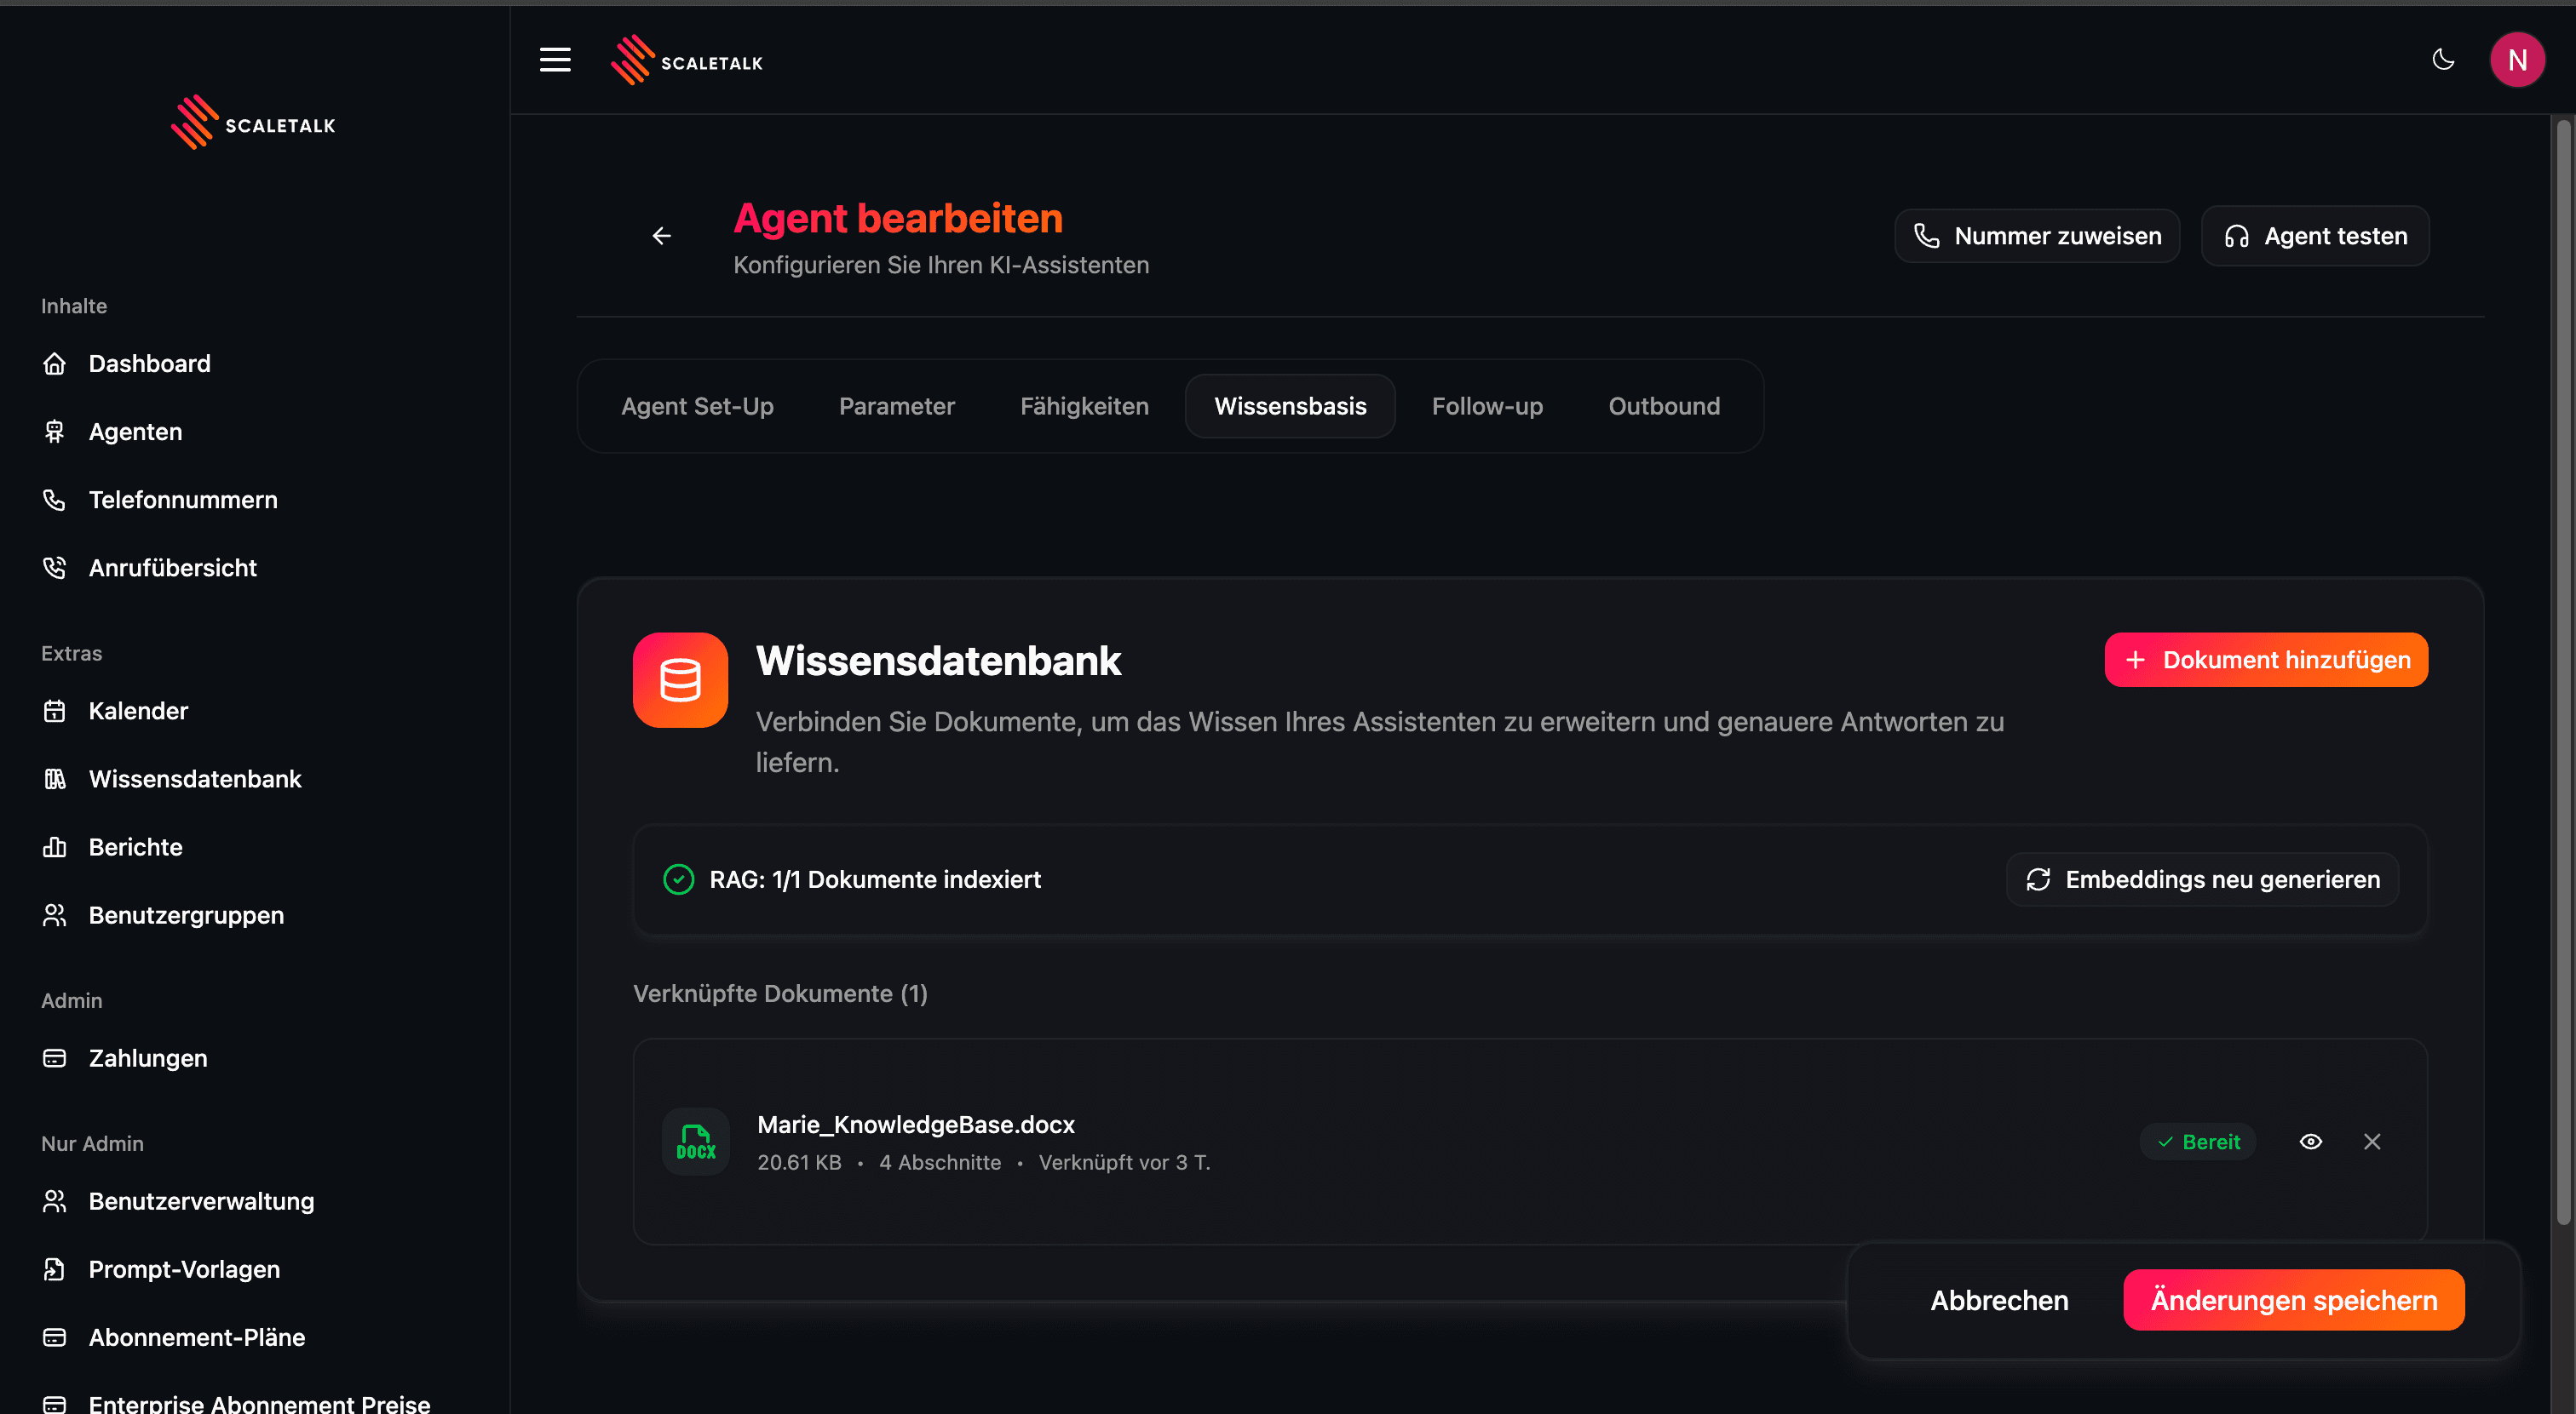
Task: Select the Agenten sidebar icon
Action: (55, 431)
